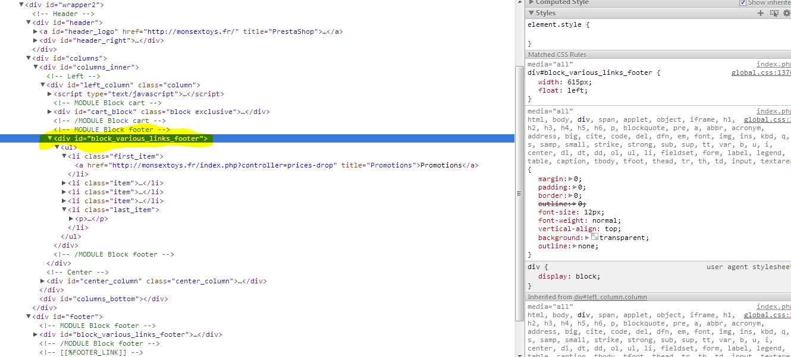The width and height of the screenshot is (791, 357).
Task: Collapse the li class="first_item" node
Action: pyautogui.click(x=64, y=156)
